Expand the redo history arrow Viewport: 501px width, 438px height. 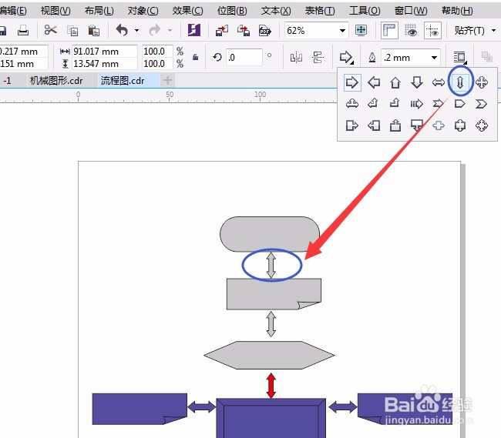point(170,31)
